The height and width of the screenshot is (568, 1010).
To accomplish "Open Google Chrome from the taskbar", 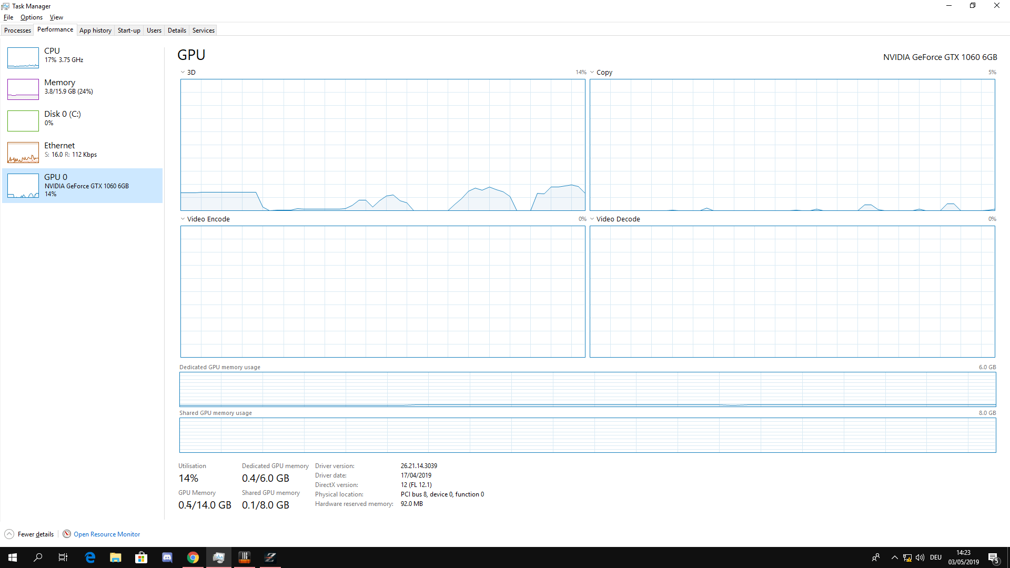I will (x=193, y=557).
